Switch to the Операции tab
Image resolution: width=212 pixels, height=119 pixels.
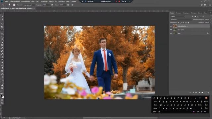pyautogui.click(x=186, y=13)
